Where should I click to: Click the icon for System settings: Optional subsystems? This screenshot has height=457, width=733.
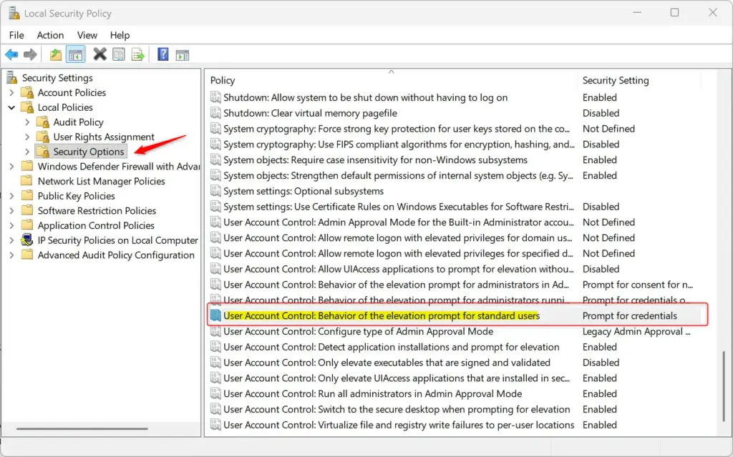[215, 191]
